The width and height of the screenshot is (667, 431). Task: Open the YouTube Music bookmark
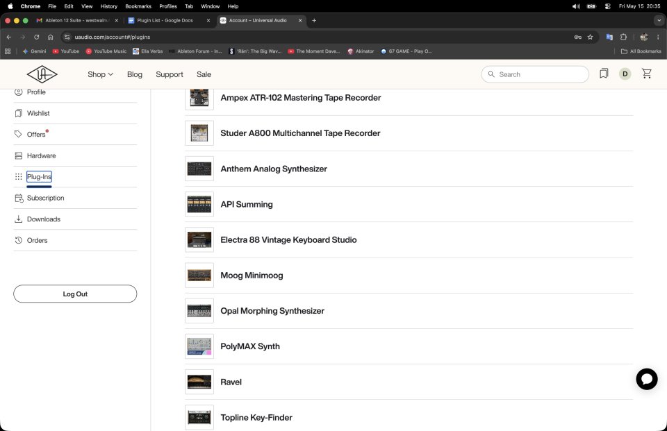106,51
